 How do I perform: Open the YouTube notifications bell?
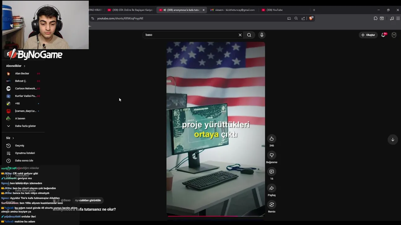tap(383, 35)
